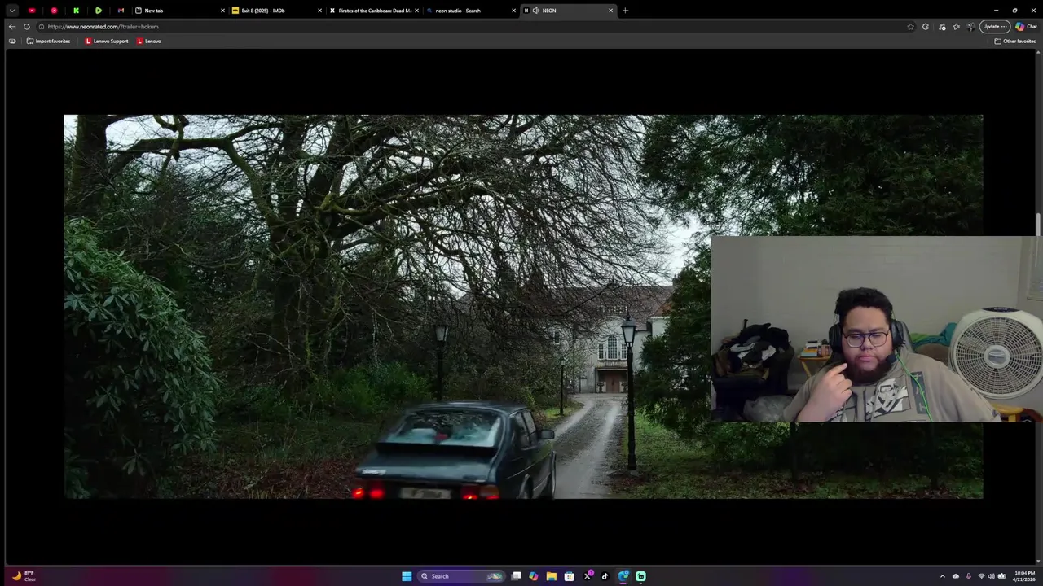Screen dimensions: 1043x586
Task: Open Import favorites bookmark
Action: tap(48, 41)
